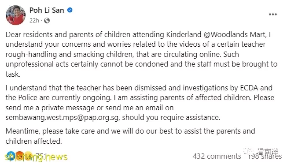Screen dimensions: 287x164
Task: Open the Poh Li San profile name link
Action: [47, 10]
